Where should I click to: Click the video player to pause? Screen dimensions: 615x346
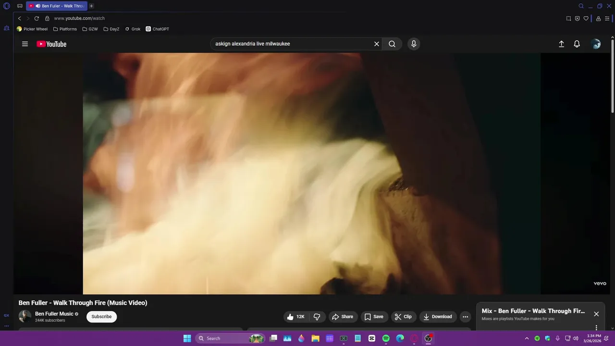coord(311,173)
